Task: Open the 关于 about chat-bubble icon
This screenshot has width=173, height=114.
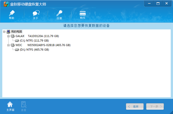Action: pos(36,13)
